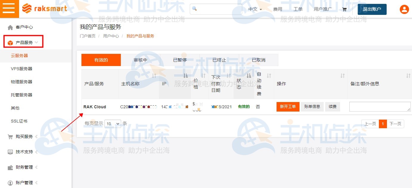412x188 pixels.
Task: Click the 退出账户 button
Action: 372,9
